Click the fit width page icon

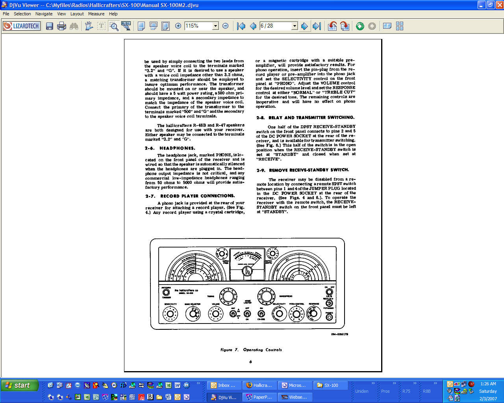(154, 26)
